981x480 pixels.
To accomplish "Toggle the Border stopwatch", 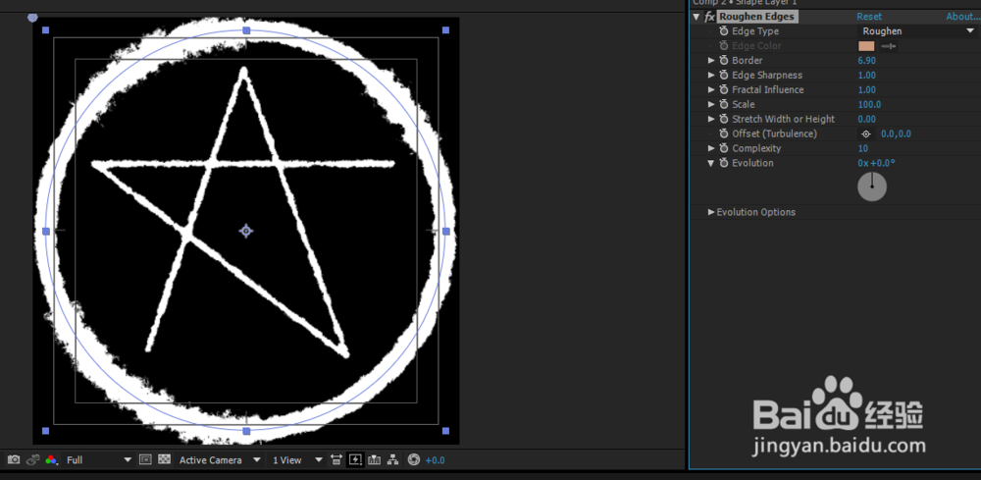I will pos(723,61).
